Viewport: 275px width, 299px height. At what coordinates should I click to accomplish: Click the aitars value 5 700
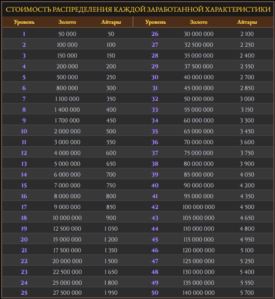[247, 293]
